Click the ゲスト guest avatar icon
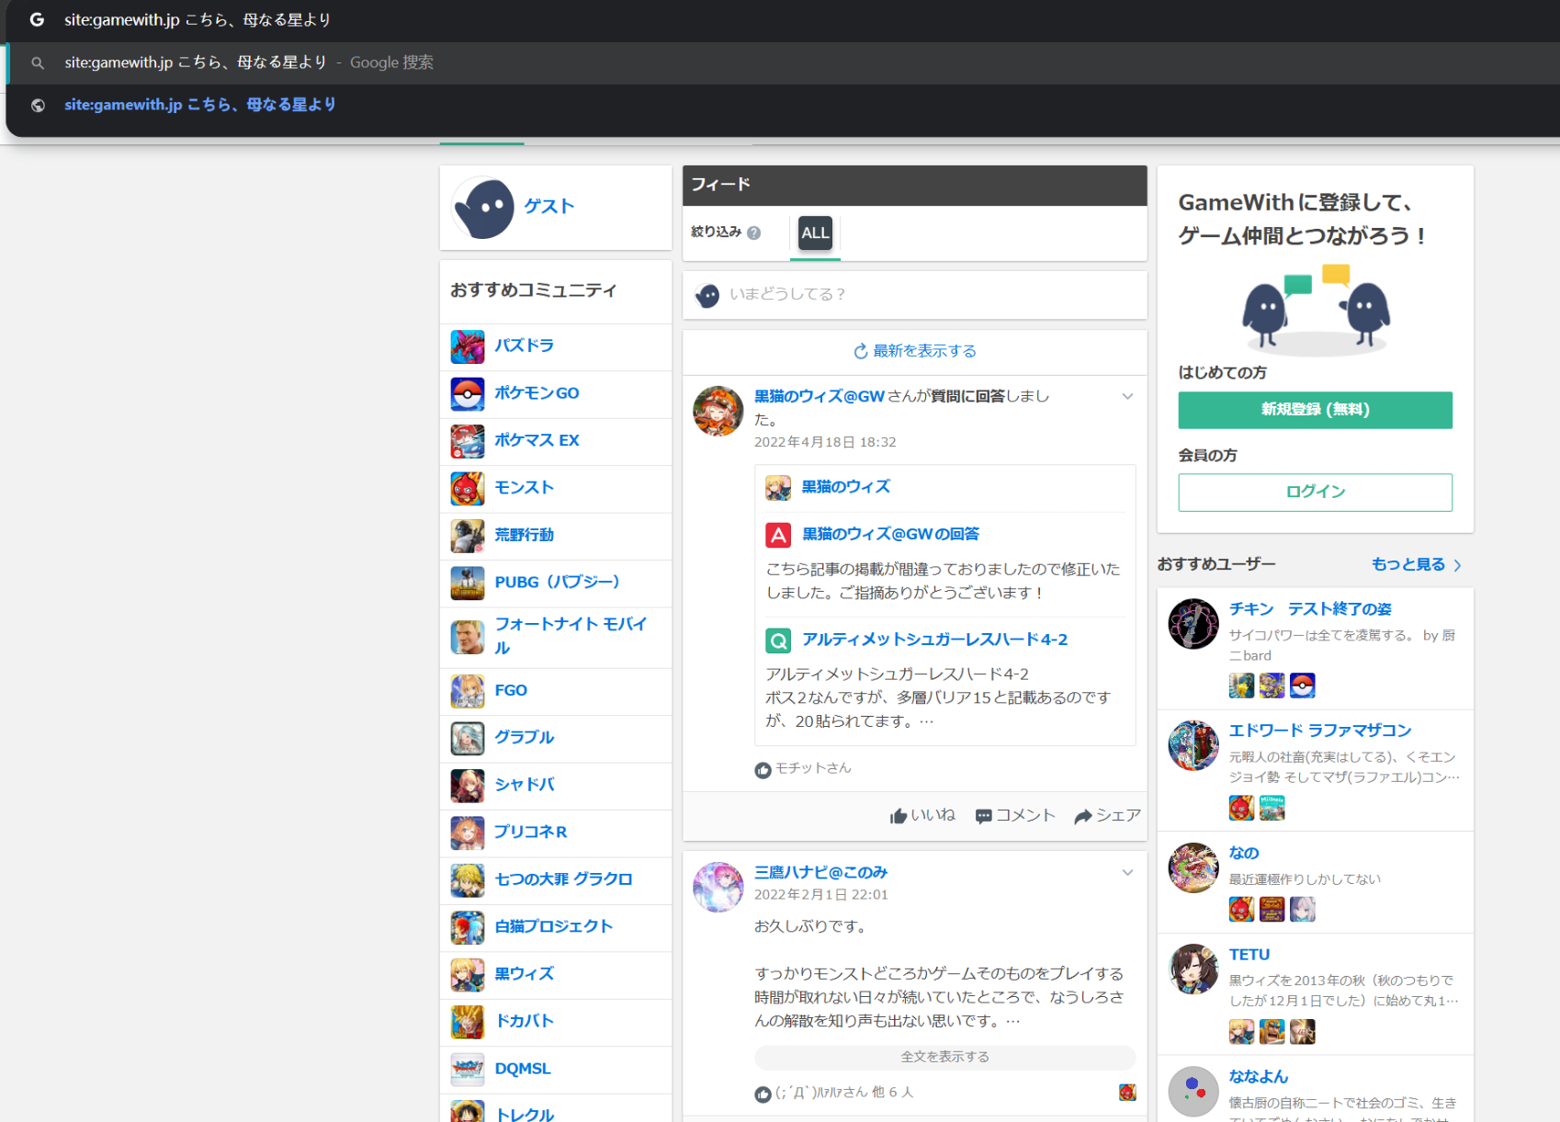Screen dimensions: 1560x1122 pos(484,208)
